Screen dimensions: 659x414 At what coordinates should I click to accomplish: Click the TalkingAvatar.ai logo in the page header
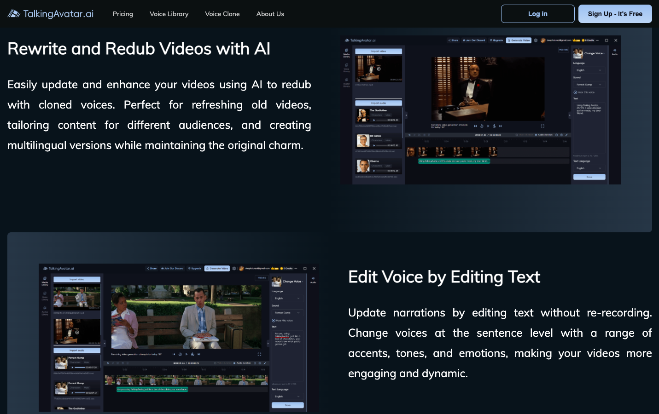tap(51, 14)
